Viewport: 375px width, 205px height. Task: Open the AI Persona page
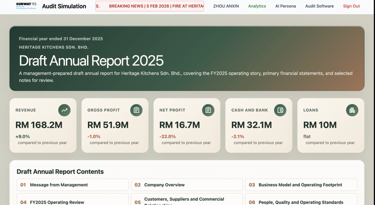click(285, 6)
